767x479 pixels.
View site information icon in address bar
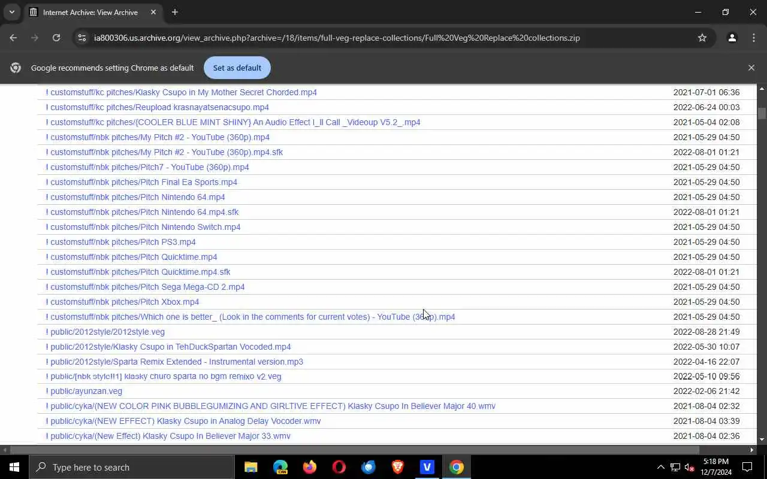pyautogui.click(x=83, y=38)
